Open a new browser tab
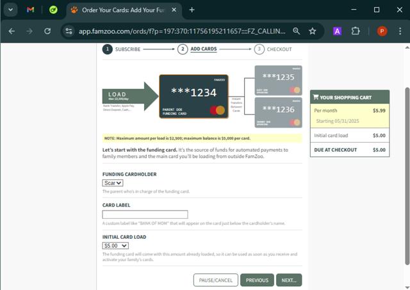The image size is (410, 290). tap(192, 10)
